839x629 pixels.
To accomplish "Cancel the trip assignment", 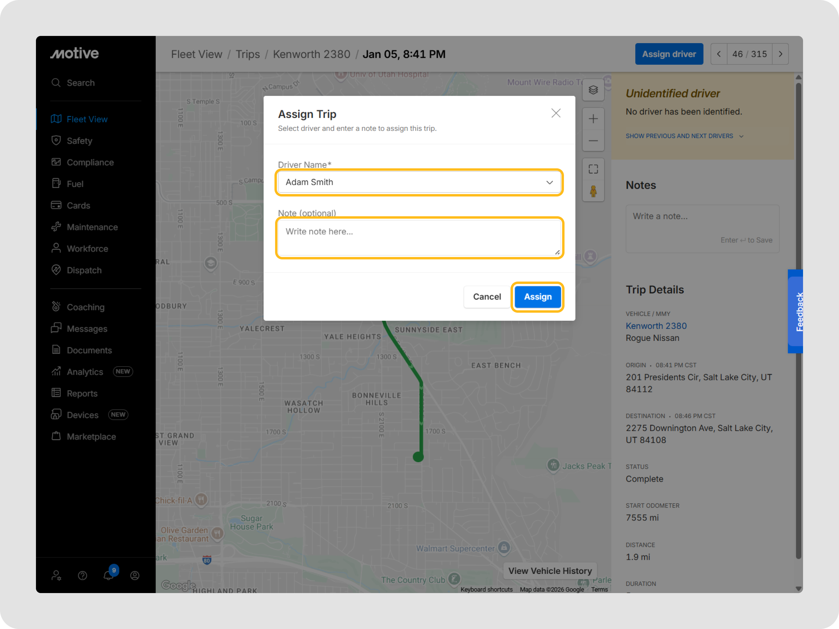I will [487, 297].
